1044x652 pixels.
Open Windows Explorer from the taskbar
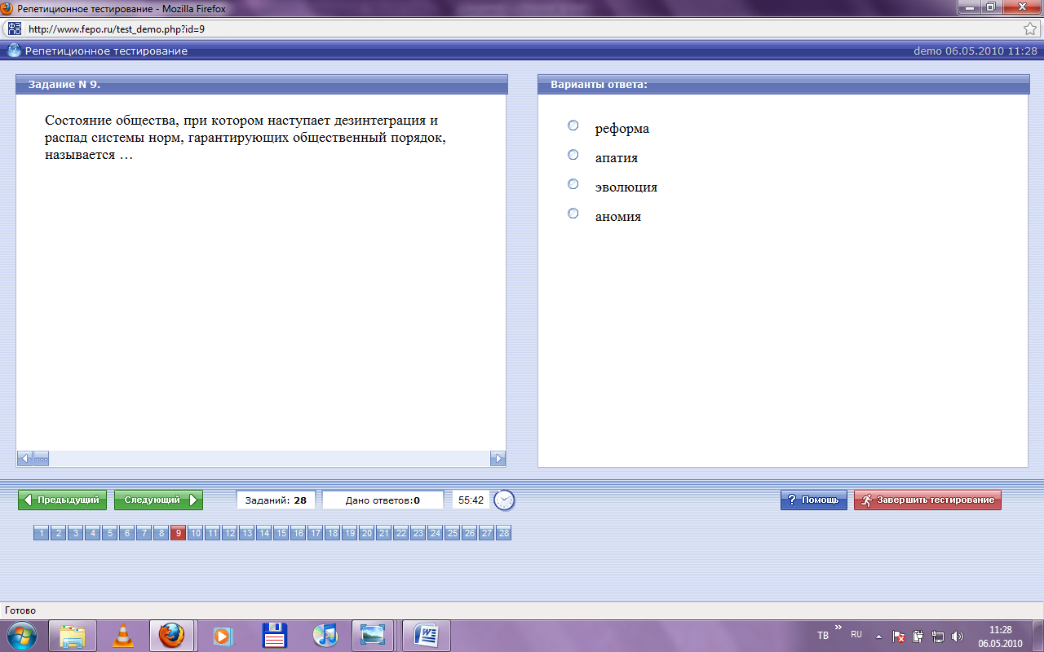73,635
